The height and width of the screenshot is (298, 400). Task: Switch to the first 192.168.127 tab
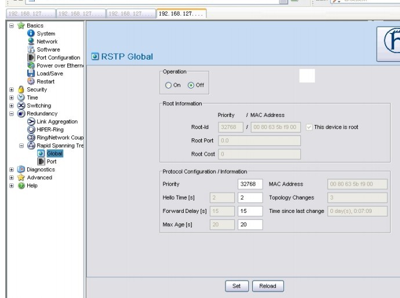click(30, 13)
